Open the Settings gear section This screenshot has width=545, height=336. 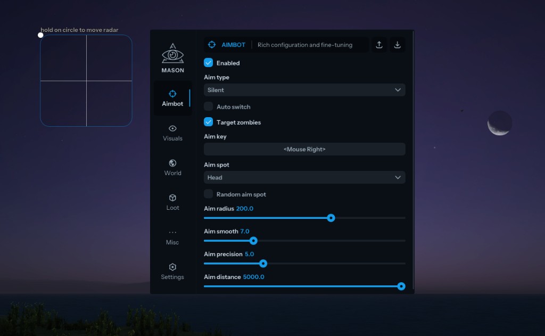point(172,271)
